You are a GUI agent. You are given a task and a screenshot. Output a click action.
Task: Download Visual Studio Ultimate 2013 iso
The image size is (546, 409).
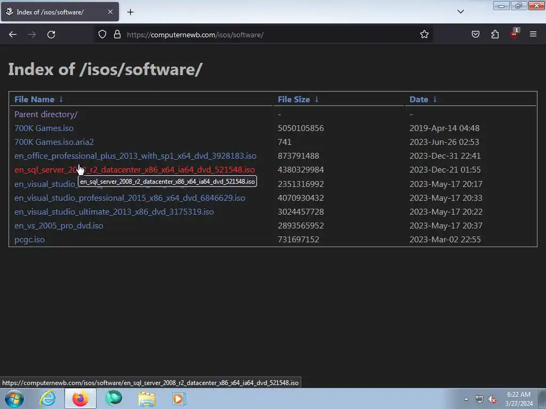click(114, 212)
